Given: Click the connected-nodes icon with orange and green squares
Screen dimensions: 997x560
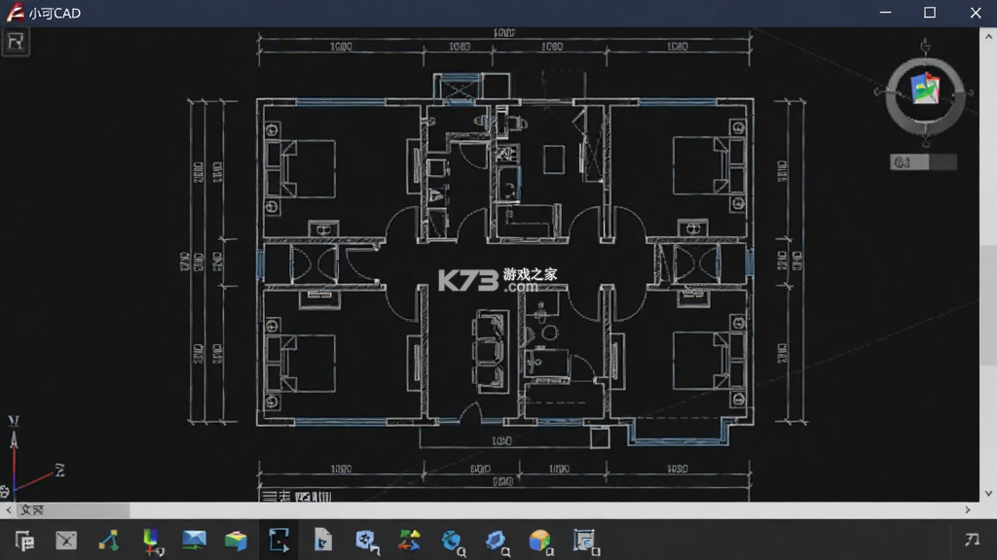Looking at the screenshot, I should pyautogui.click(x=109, y=541).
